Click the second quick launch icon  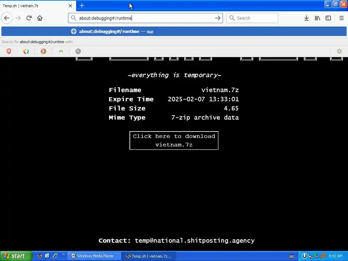coord(47,256)
